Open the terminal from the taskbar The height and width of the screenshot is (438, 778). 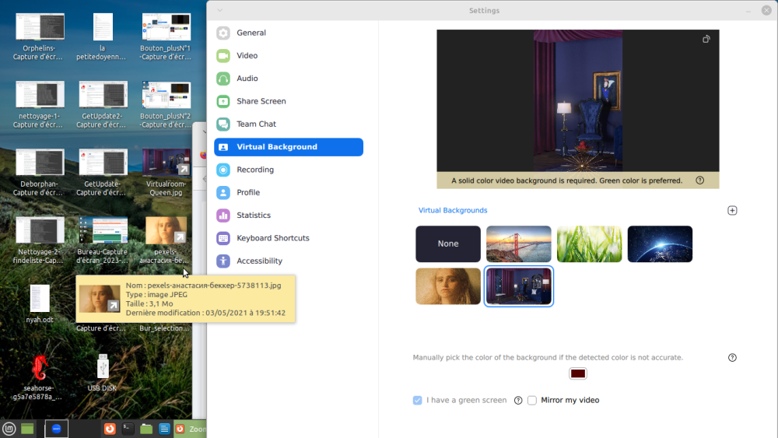[x=128, y=429]
